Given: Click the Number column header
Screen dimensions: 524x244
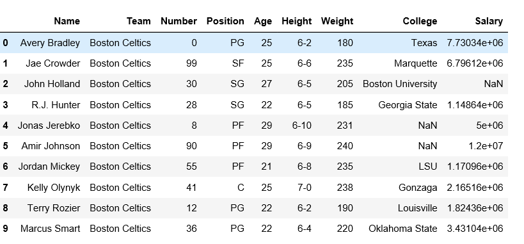Looking at the screenshot, I should [x=179, y=21].
